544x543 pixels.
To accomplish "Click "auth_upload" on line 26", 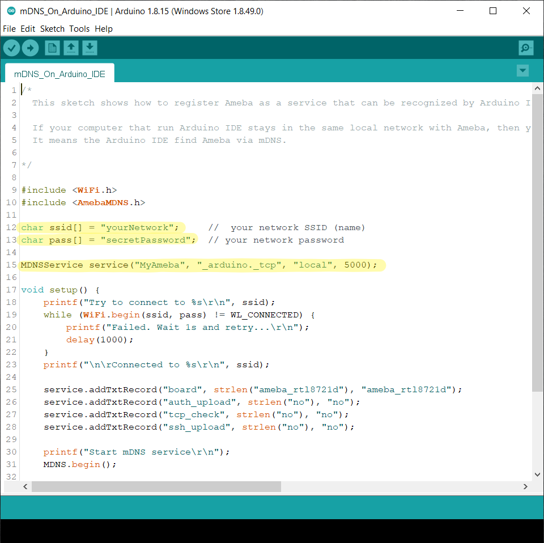I will (199, 402).
